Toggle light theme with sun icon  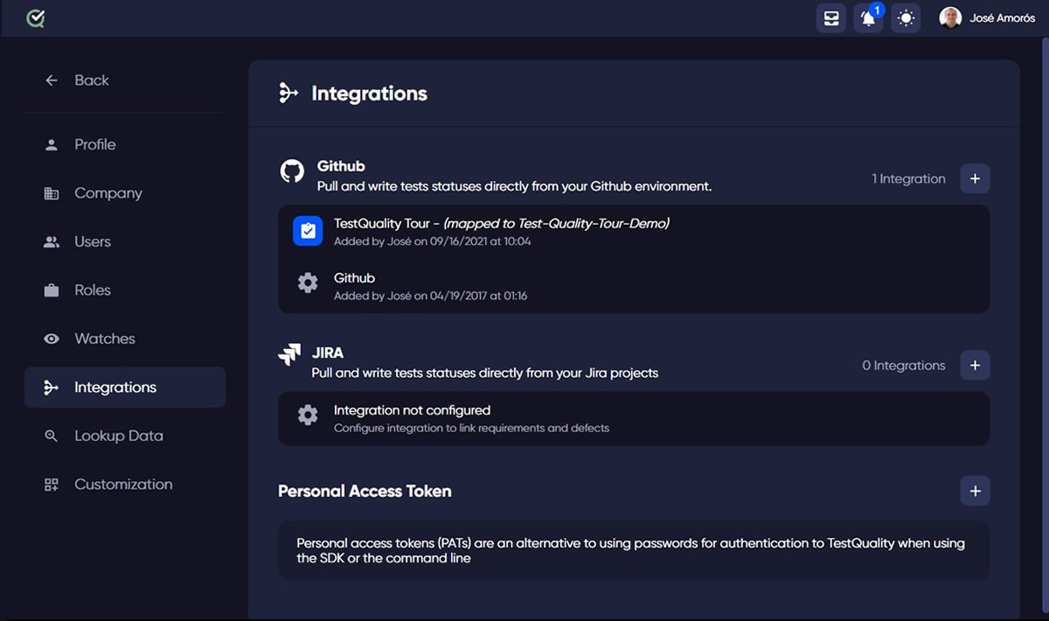pyautogui.click(x=906, y=17)
